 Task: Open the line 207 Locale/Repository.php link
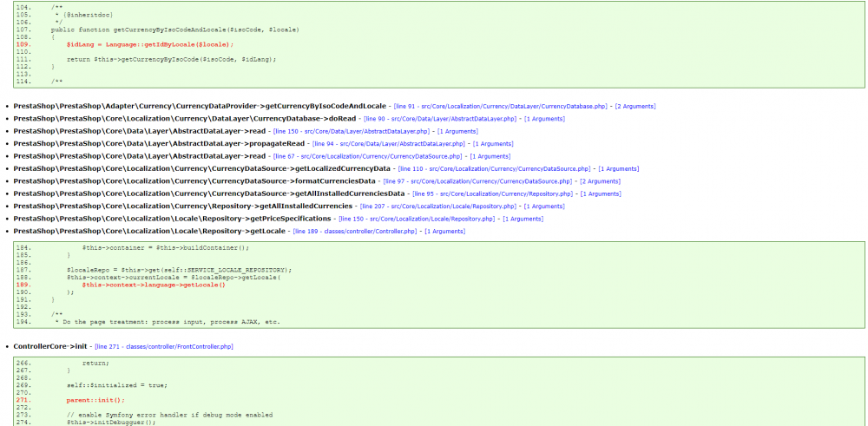pyautogui.click(x=437, y=206)
